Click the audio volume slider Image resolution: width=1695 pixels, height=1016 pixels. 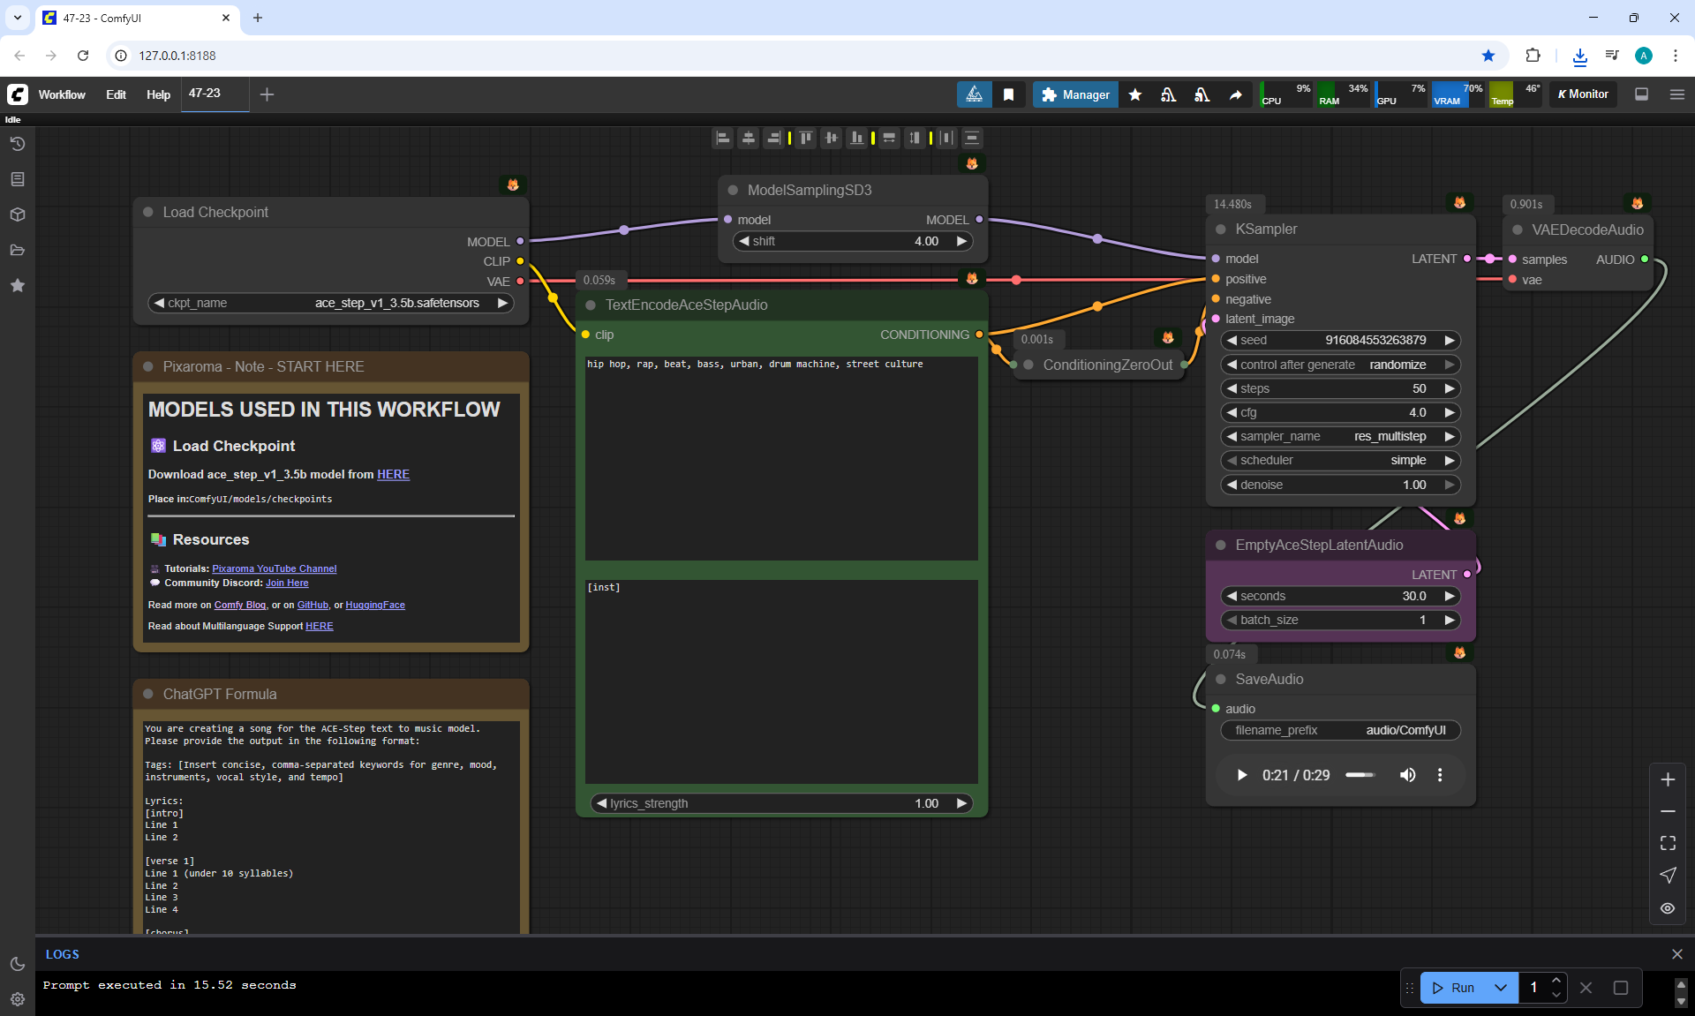click(x=1360, y=775)
